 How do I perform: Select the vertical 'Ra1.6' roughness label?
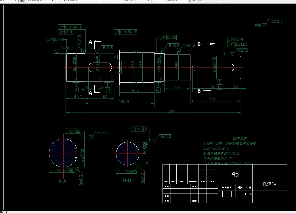tap(79, 40)
